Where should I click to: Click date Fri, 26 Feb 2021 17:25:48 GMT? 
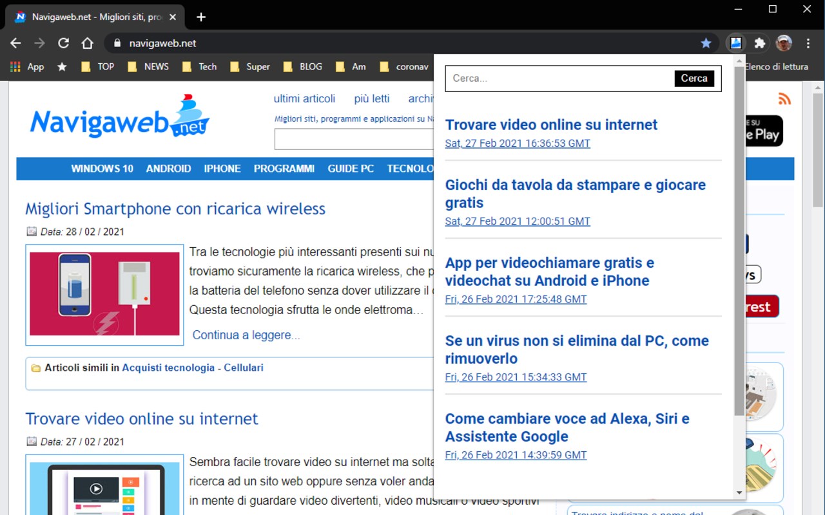point(516,299)
